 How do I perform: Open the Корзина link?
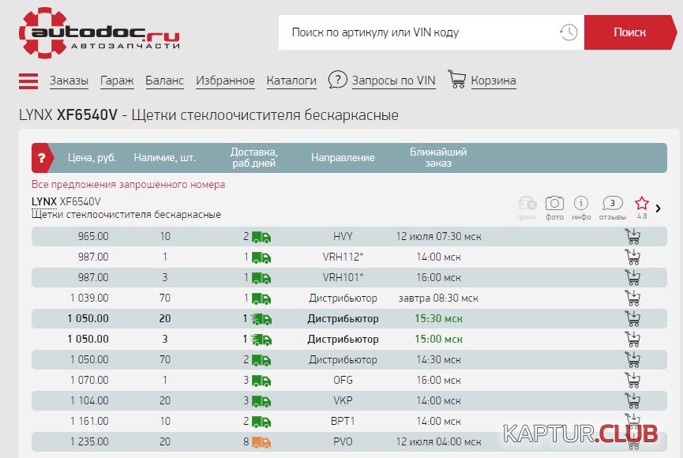[x=493, y=81]
